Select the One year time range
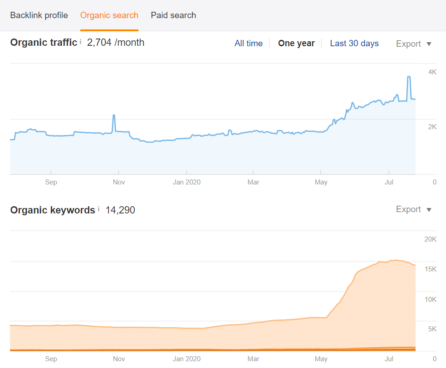Screen dimensions: 446x368 [296, 43]
